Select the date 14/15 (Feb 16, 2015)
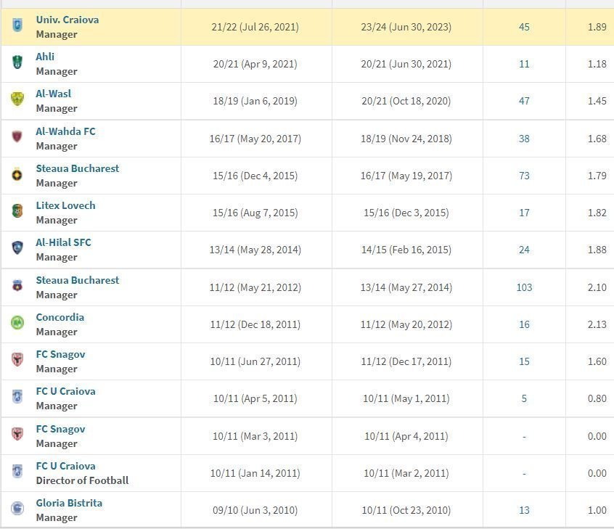The height and width of the screenshot is (529, 614). (x=406, y=250)
